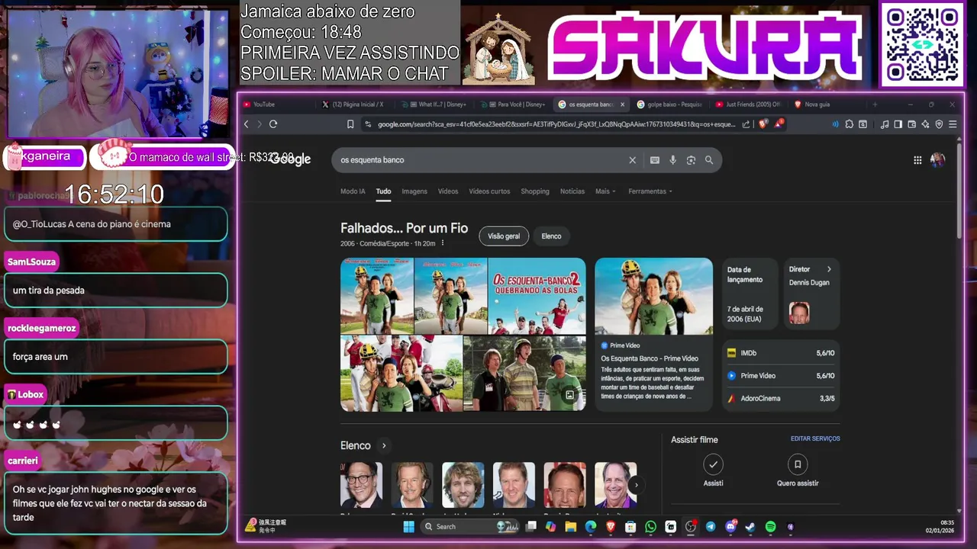Open Steam from the taskbar
977x549 pixels.
(x=750, y=526)
